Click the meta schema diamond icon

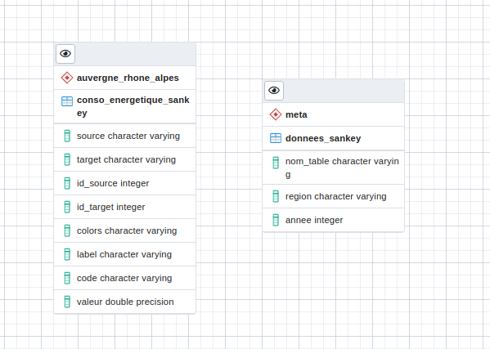[x=276, y=114]
